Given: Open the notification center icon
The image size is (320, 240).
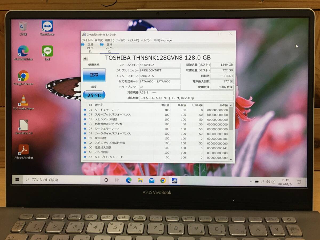Looking at the screenshot, I should tap(299, 182).
